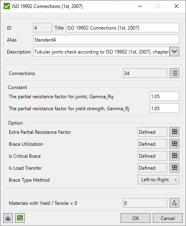Click the green spreadsheet import icon

point(20,218)
